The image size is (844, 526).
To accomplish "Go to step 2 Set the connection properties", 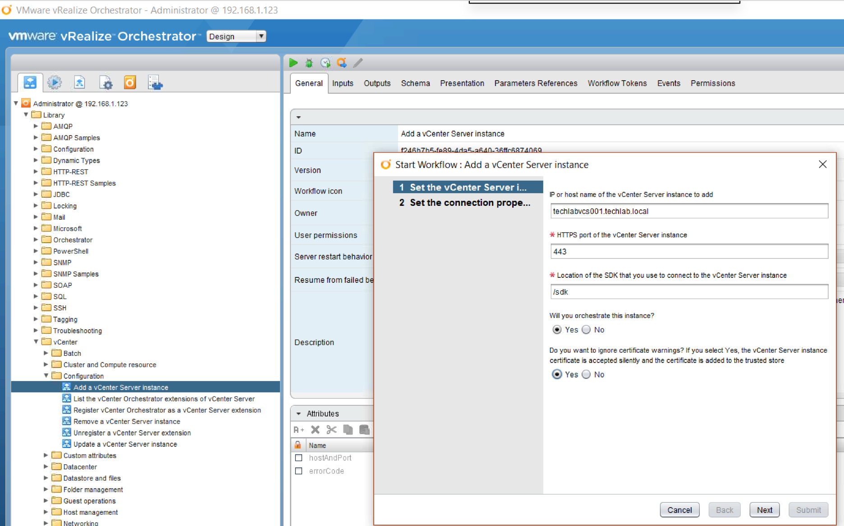I will click(468, 203).
